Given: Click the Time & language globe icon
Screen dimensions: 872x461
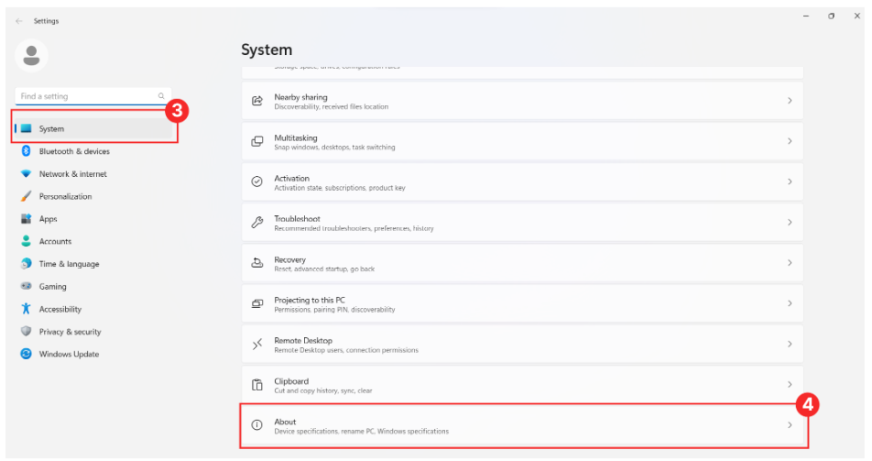Looking at the screenshot, I should coord(27,263).
